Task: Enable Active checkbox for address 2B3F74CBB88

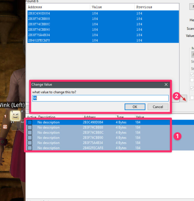Action: point(30,128)
